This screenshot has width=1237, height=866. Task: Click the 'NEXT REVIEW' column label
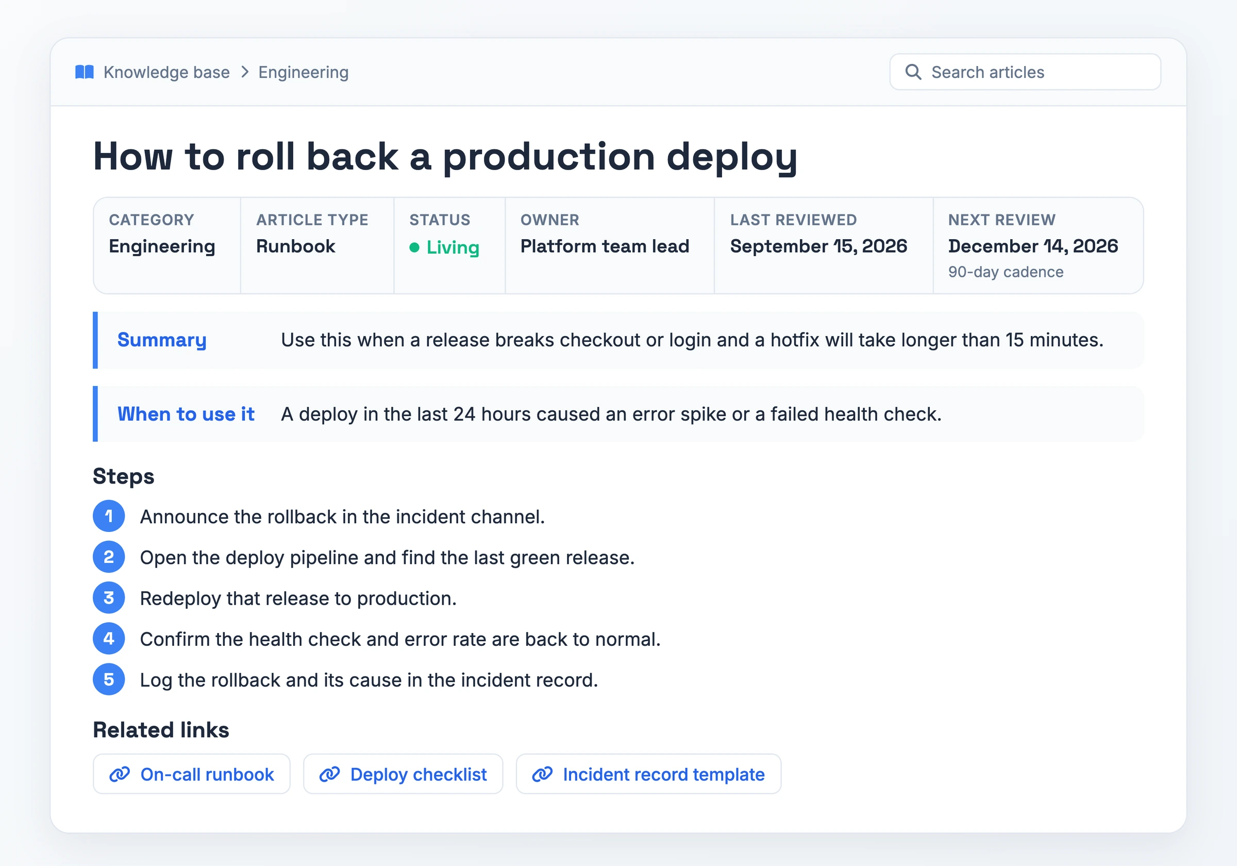(1002, 220)
